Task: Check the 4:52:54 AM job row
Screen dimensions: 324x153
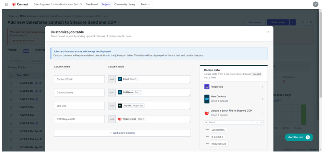Action: coord(11,123)
